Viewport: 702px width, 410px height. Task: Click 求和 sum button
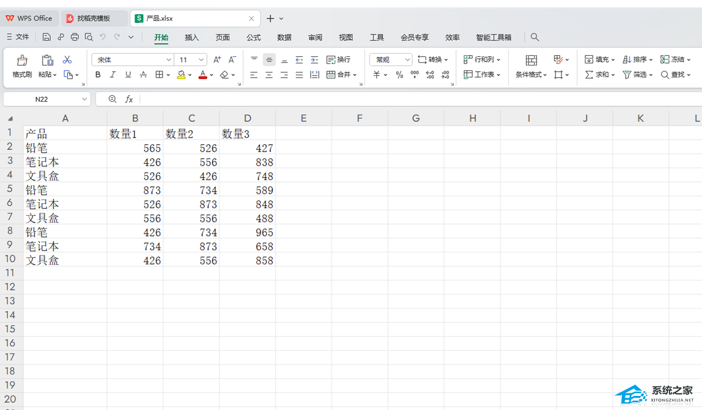tap(600, 75)
